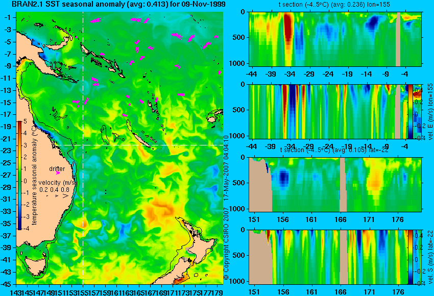Click the "5" tick at the temperature colorbar top
The image size is (434, 296).
[25, 121]
